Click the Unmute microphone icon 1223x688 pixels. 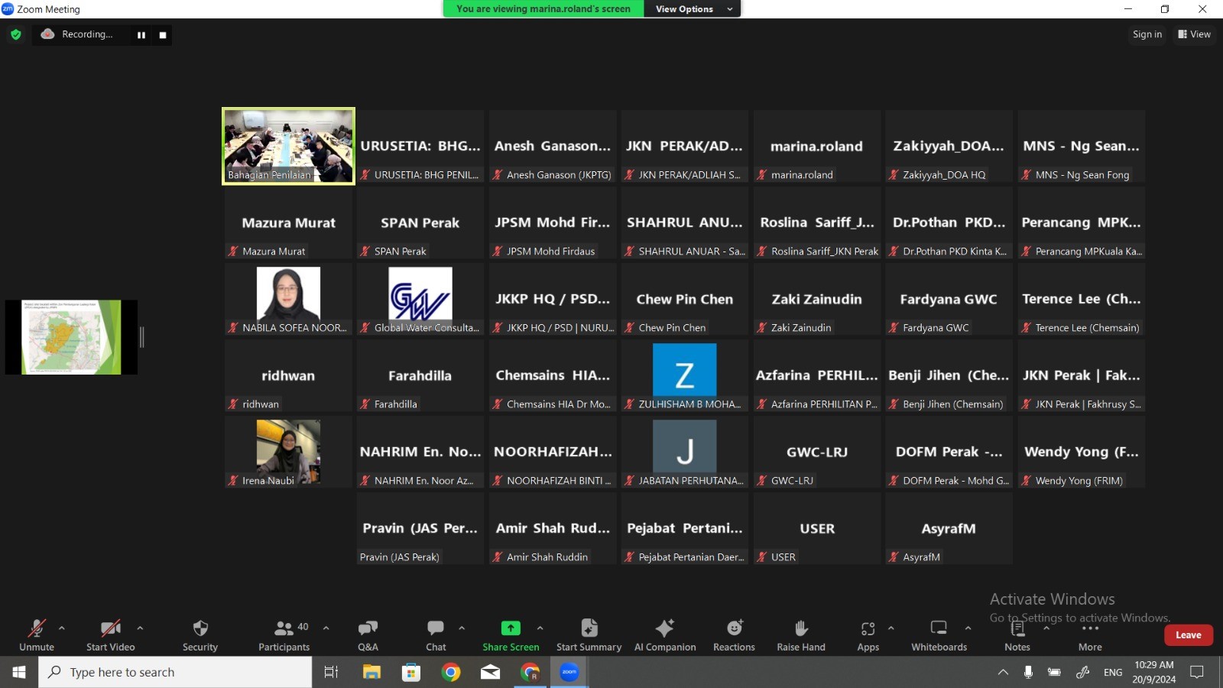(x=36, y=628)
